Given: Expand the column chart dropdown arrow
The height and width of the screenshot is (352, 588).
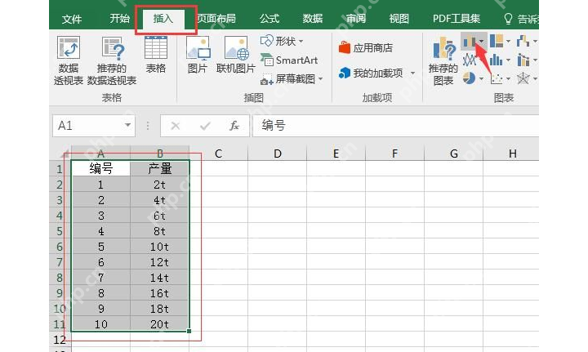Looking at the screenshot, I should click(482, 41).
